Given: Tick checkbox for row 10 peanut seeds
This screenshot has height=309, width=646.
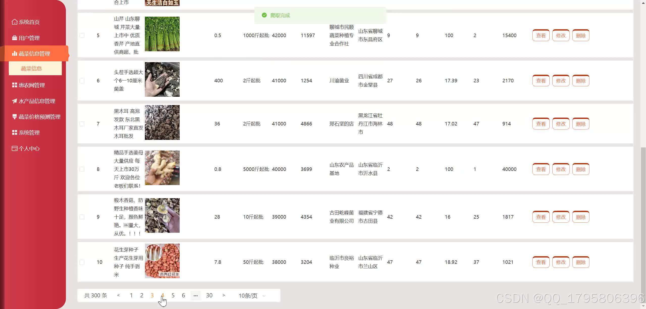Looking at the screenshot, I should pos(82,262).
